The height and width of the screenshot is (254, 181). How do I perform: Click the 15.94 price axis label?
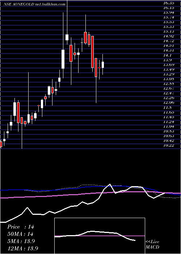click(168, 12)
